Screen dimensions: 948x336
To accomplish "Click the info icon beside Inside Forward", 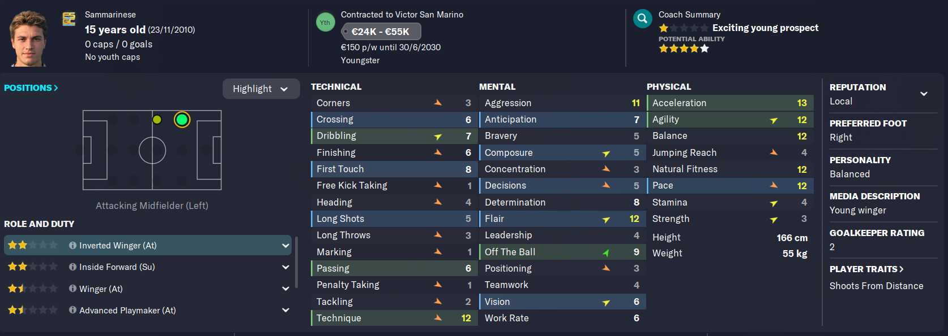I will (x=72, y=267).
